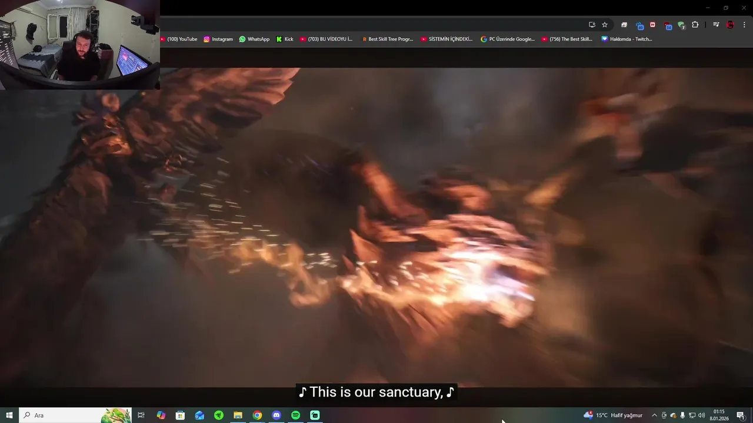
Task: Open Chrome's three-dot menu
Action: click(x=745, y=25)
